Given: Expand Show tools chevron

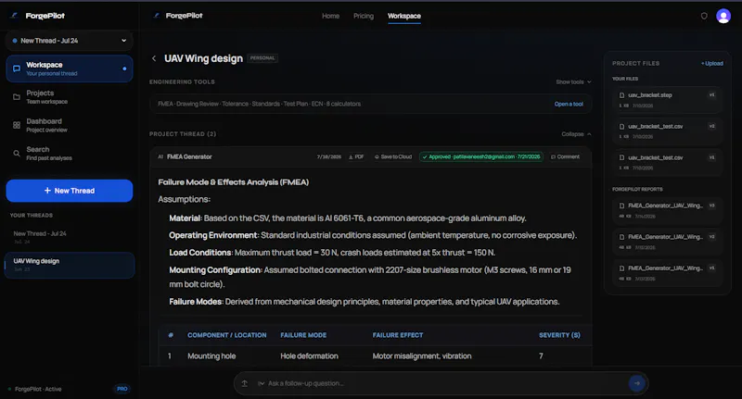Looking at the screenshot, I should (589, 82).
